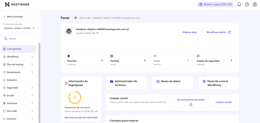Click the home icon in breadcrumb

[75, 18]
